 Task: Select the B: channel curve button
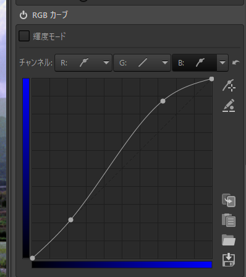pyautogui.click(x=194, y=62)
